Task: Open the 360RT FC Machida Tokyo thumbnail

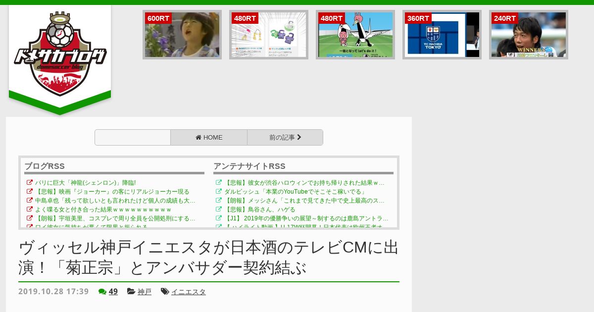Action: (x=442, y=35)
